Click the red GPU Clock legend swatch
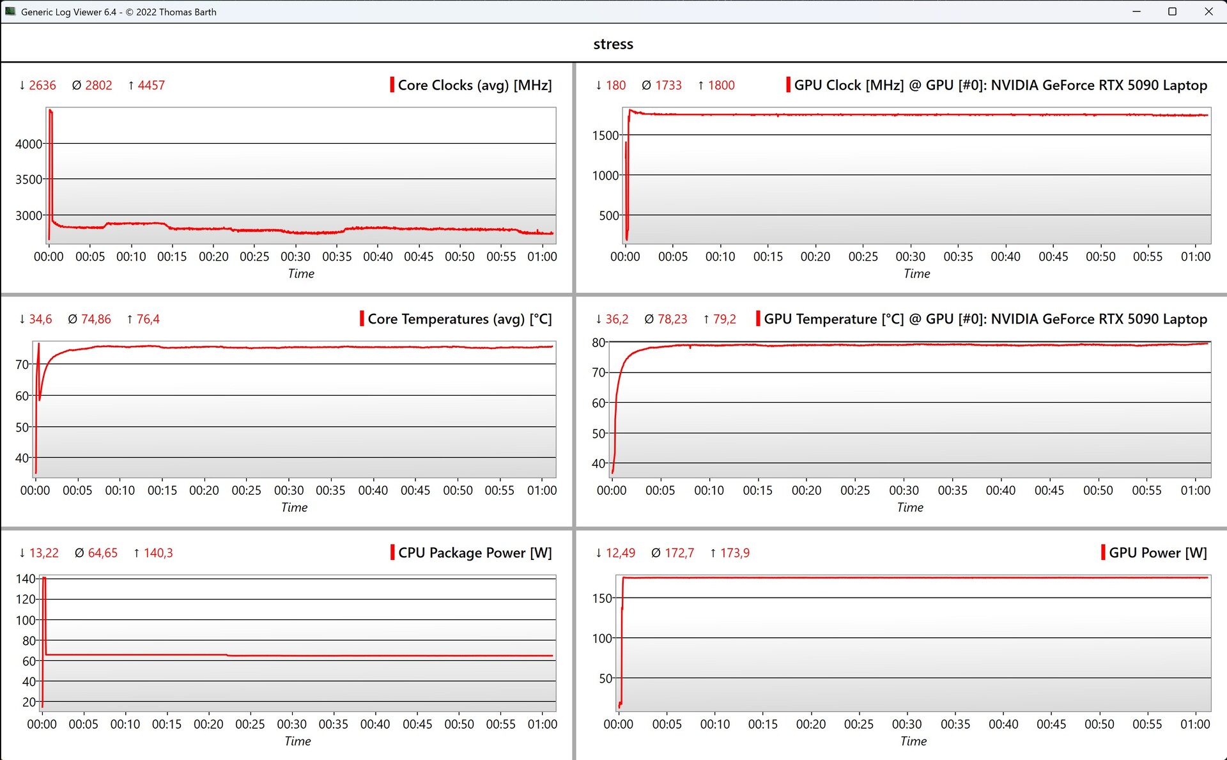 (x=788, y=85)
